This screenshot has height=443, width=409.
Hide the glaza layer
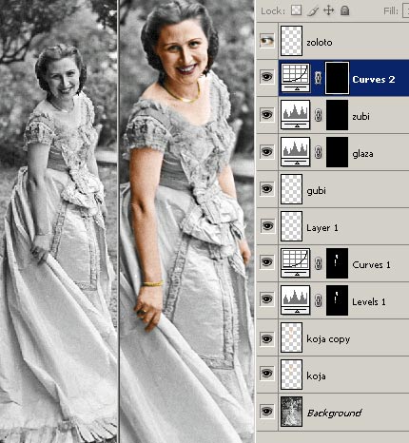(267, 151)
